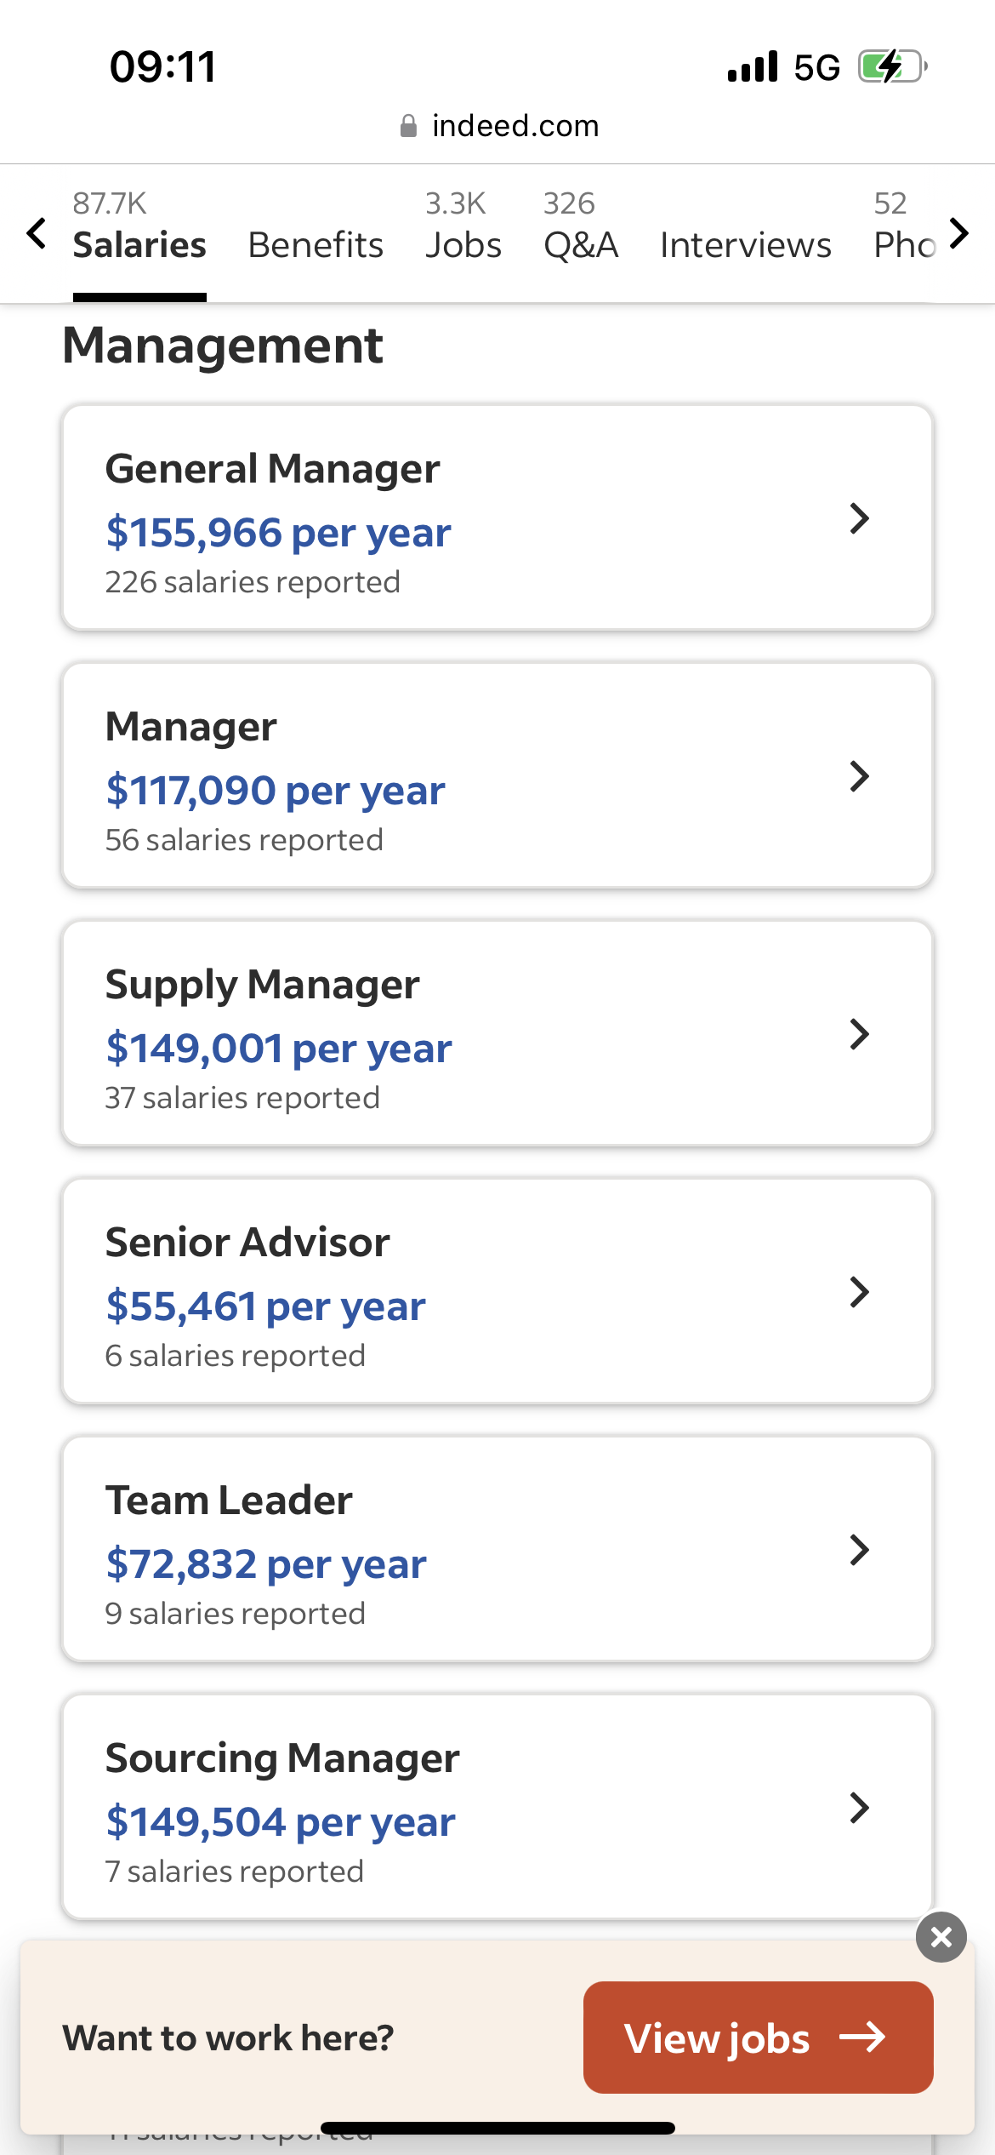Tap chevron on Senior Advisor card
995x2155 pixels.
tap(860, 1292)
